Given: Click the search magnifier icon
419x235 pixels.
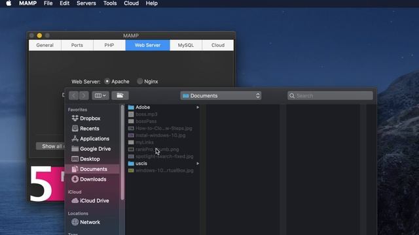Looking at the screenshot, I should tap(292, 96).
